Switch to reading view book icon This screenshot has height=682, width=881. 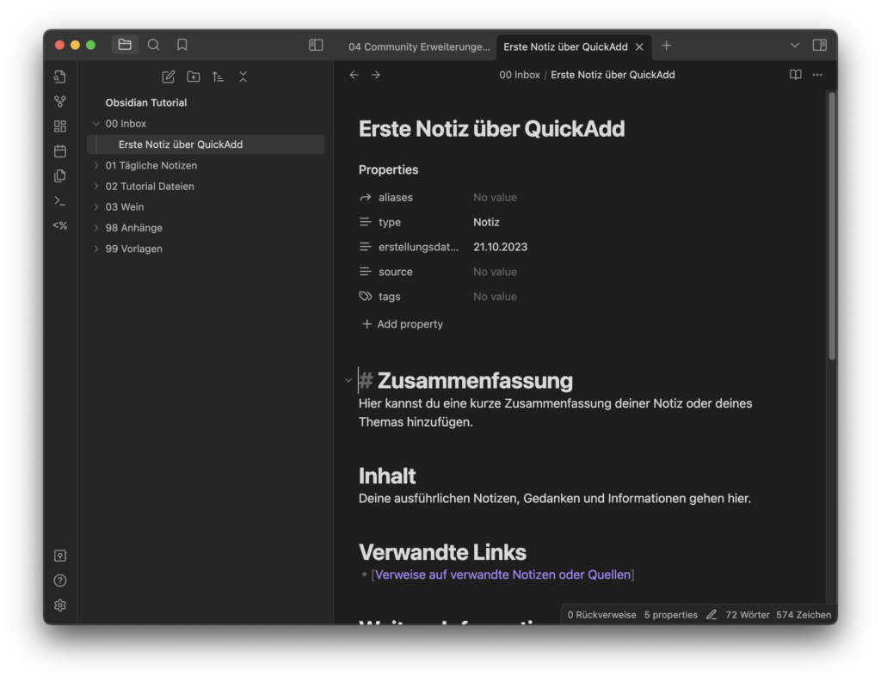coord(795,75)
